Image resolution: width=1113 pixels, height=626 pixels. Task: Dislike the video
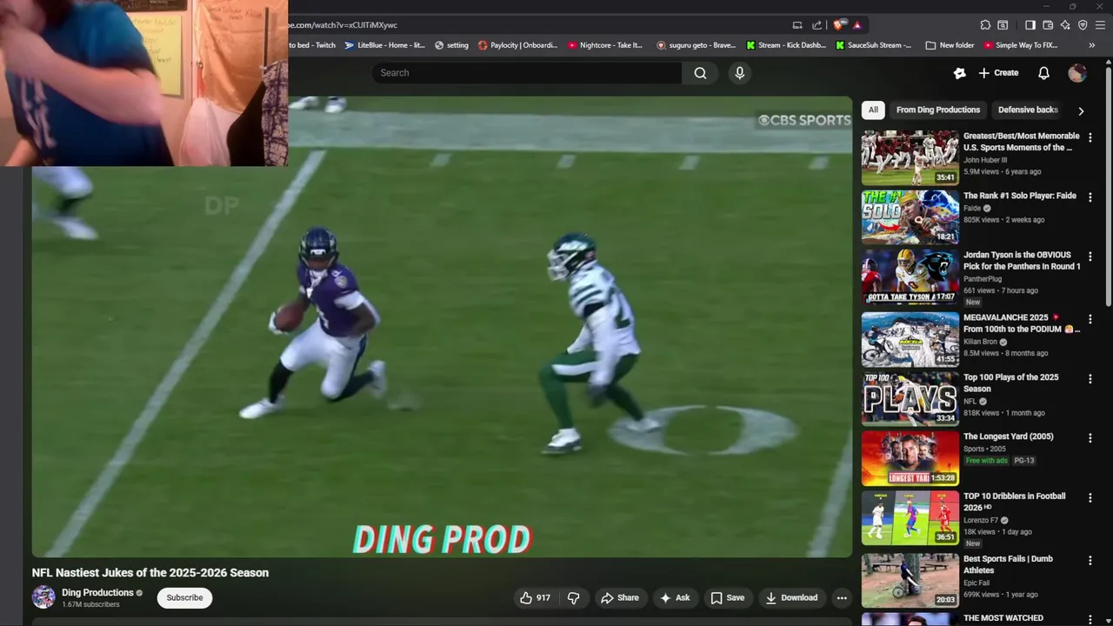coord(573,598)
